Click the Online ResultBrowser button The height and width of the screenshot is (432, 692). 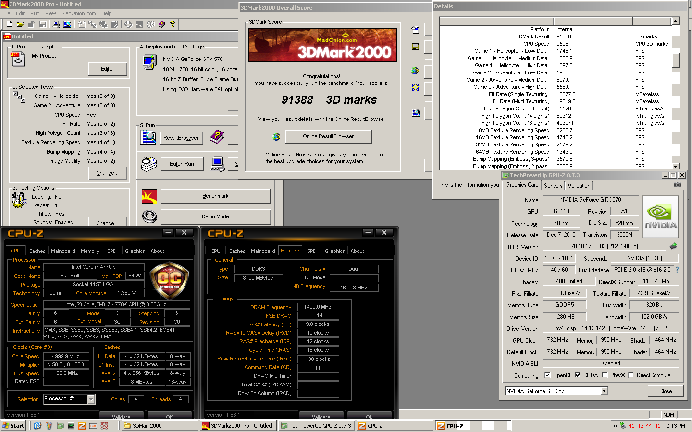click(328, 137)
